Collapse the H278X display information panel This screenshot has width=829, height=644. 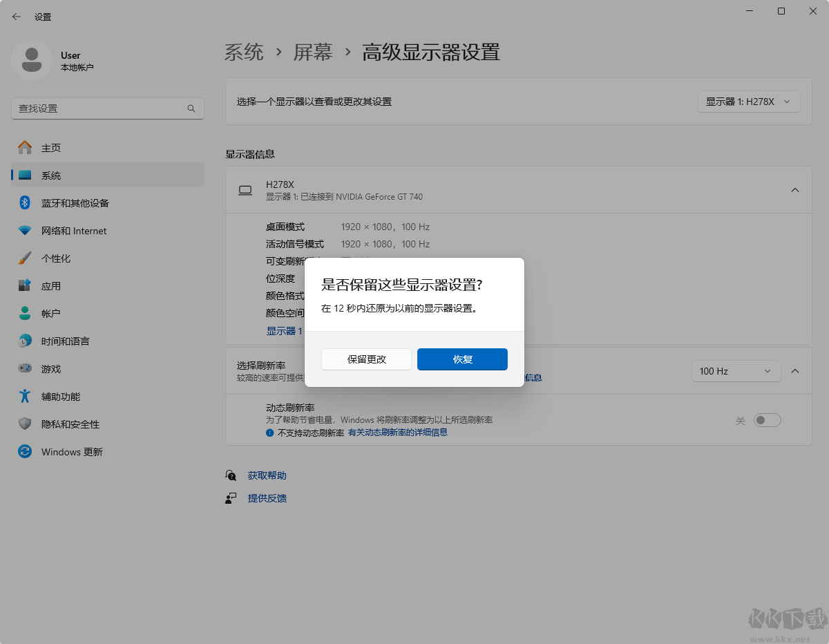795,189
